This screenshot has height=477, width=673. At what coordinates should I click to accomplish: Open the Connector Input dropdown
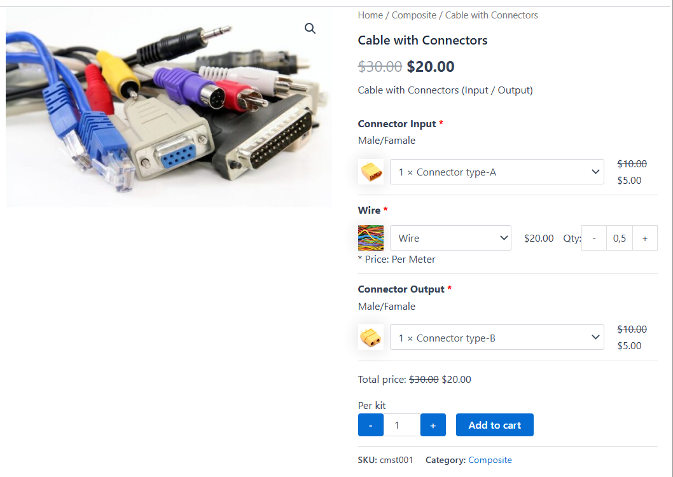pyautogui.click(x=496, y=172)
